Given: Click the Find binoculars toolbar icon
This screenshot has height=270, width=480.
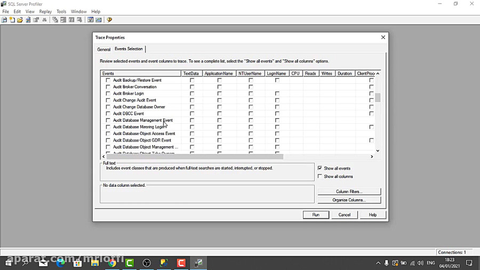Looking at the screenshot, I should tap(44, 20).
